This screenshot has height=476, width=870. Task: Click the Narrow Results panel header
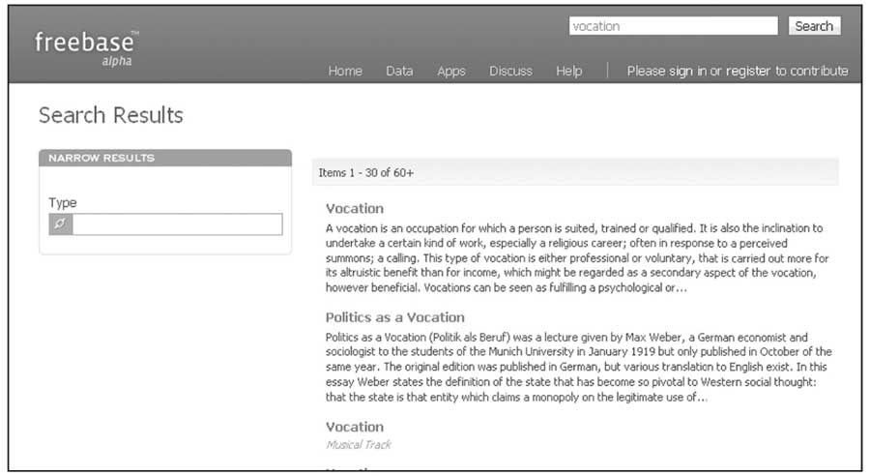pyautogui.click(x=165, y=158)
